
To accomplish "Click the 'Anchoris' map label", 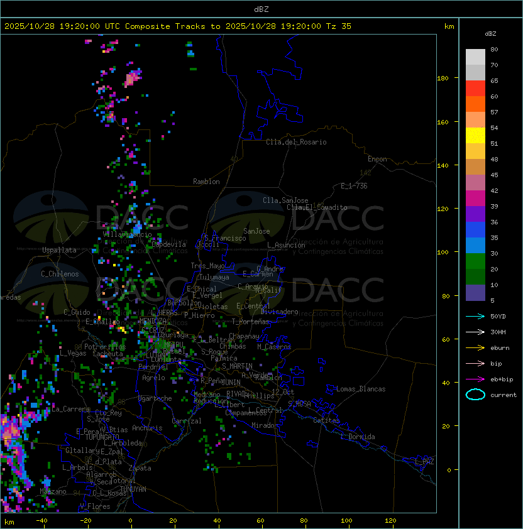I will [x=147, y=428].
